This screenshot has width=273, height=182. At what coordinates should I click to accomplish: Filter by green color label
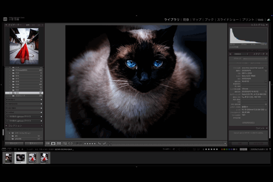point(227,149)
